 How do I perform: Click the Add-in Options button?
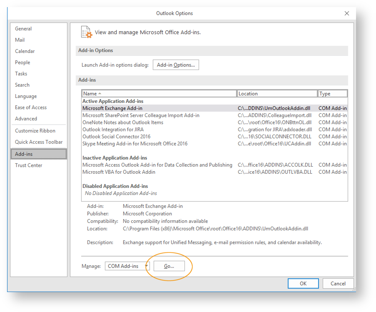(x=176, y=65)
